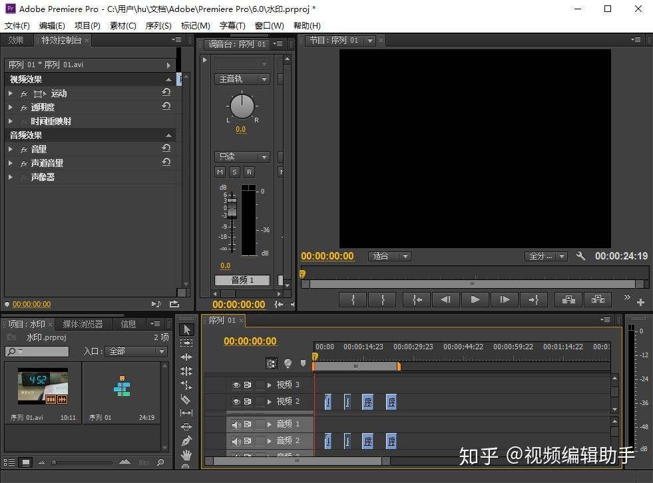653x483 pixels.
Task: Go to In point in Program monitor
Action: point(417,299)
